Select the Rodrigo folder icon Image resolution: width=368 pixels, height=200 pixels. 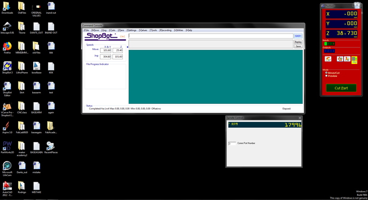point(22,187)
